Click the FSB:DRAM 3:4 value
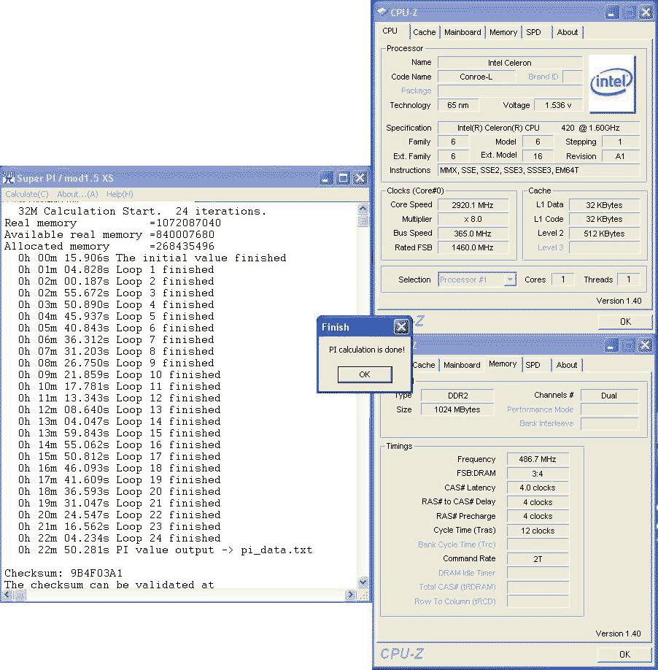 [x=538, y=474]
